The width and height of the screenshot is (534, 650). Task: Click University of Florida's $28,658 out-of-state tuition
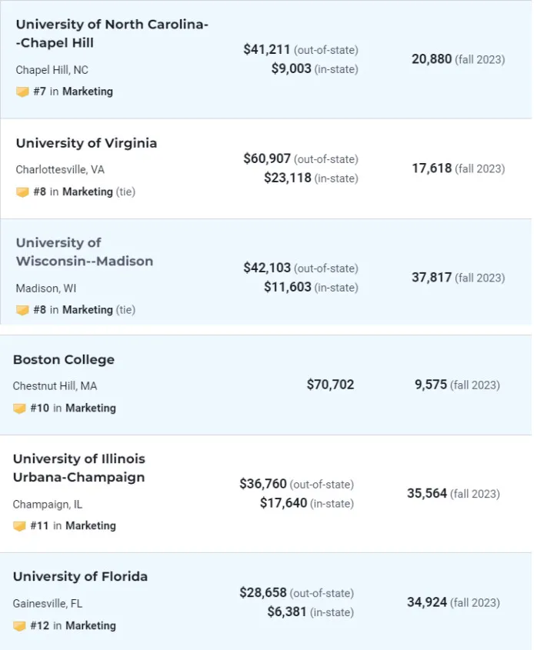pos(263,593)
